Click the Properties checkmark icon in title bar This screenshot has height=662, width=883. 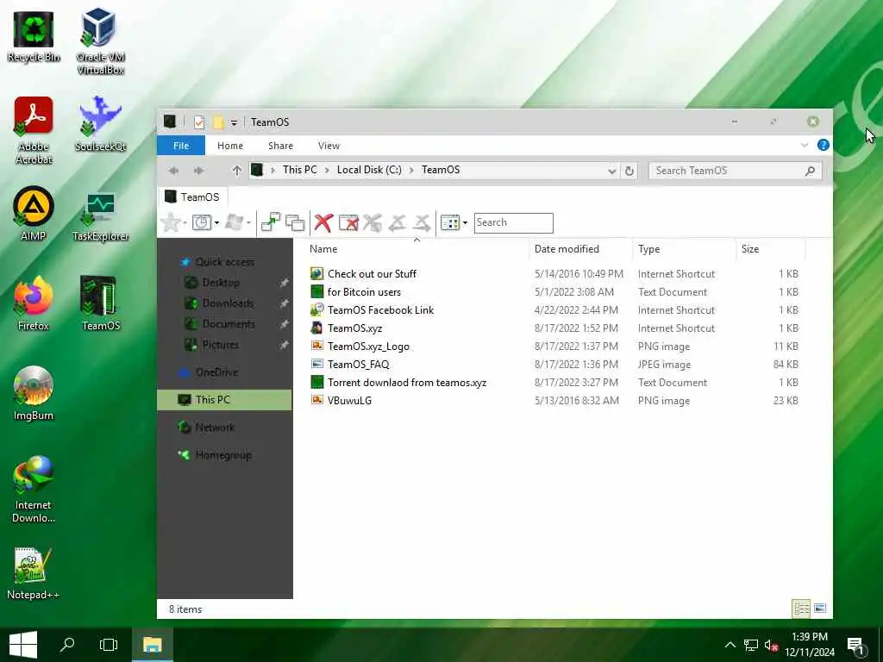(x=199, y=122)
